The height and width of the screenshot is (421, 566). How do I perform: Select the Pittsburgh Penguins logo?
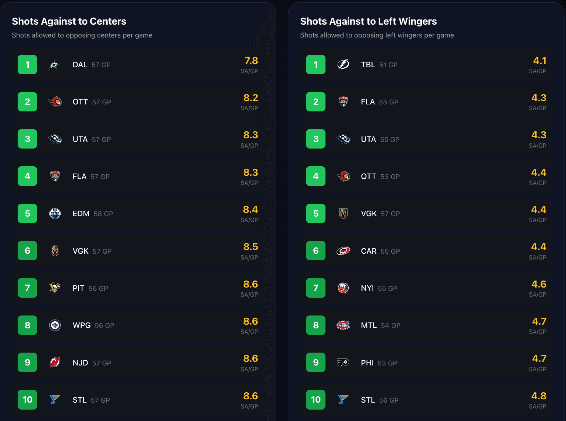[x=55, y=288]
